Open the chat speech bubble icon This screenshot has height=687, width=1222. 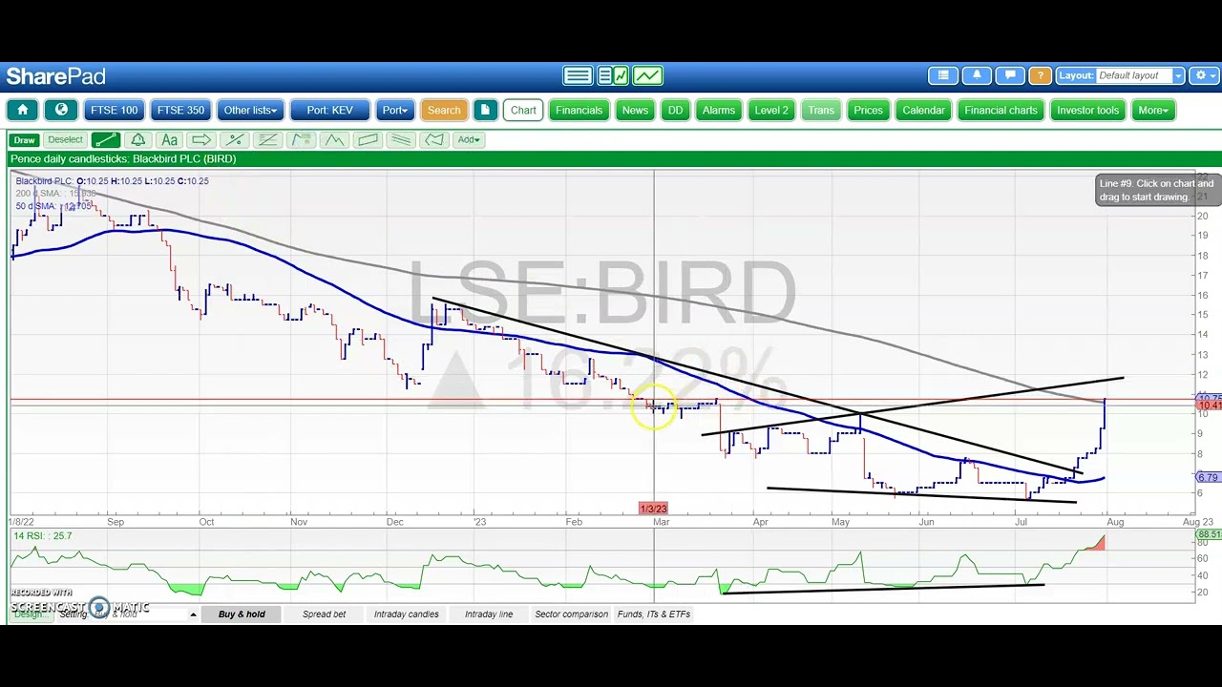pyautogui.click(x=1009, y=75)
